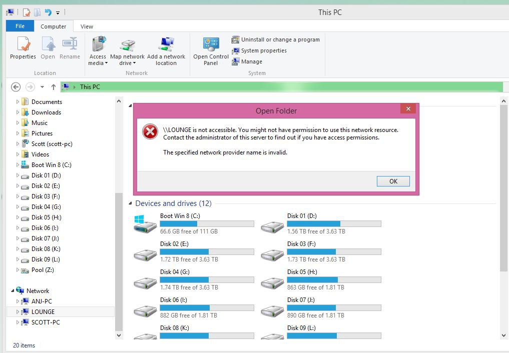Select Disk 05 (H:) drive icon in content
The width and height of the screenshot is (509, 353).
272,282
